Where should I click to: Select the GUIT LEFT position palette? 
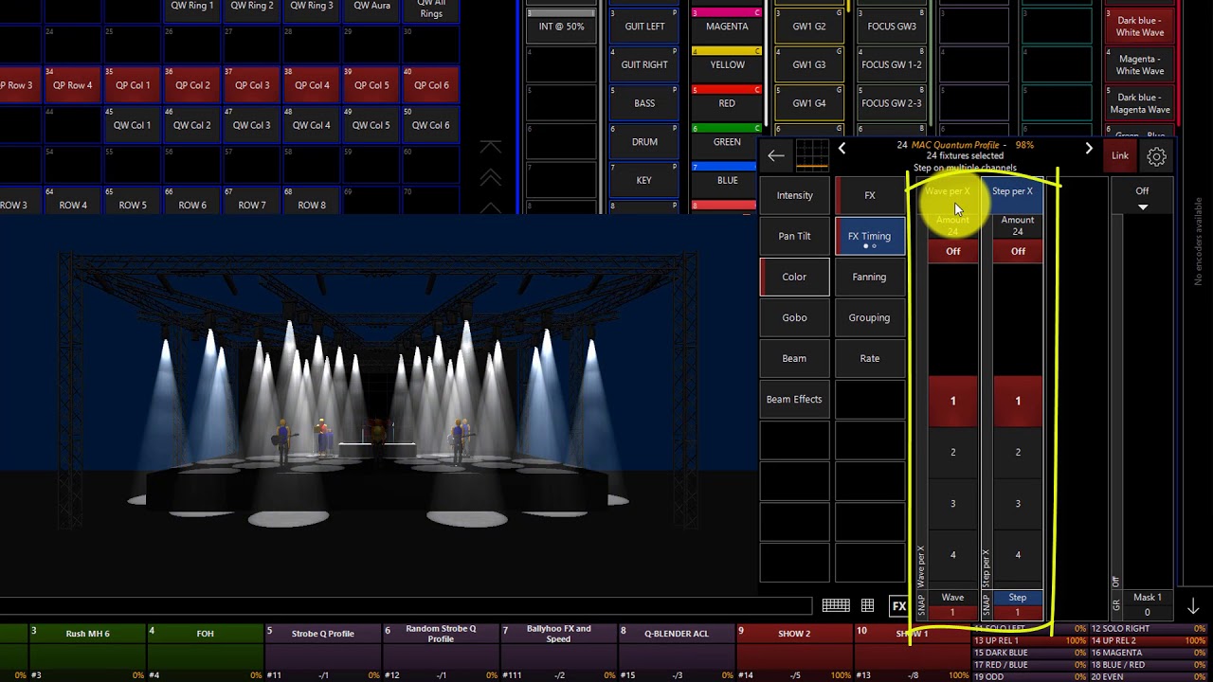click(x=644, y=26)
